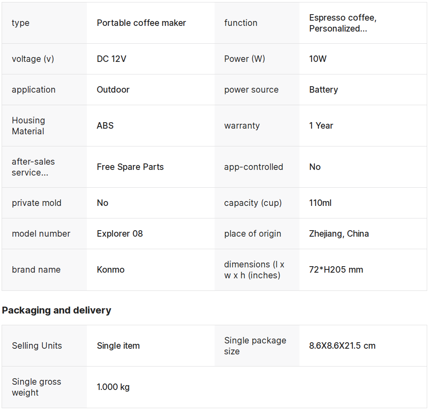Click the 'app-controlled' label cell

coord(253,167)
